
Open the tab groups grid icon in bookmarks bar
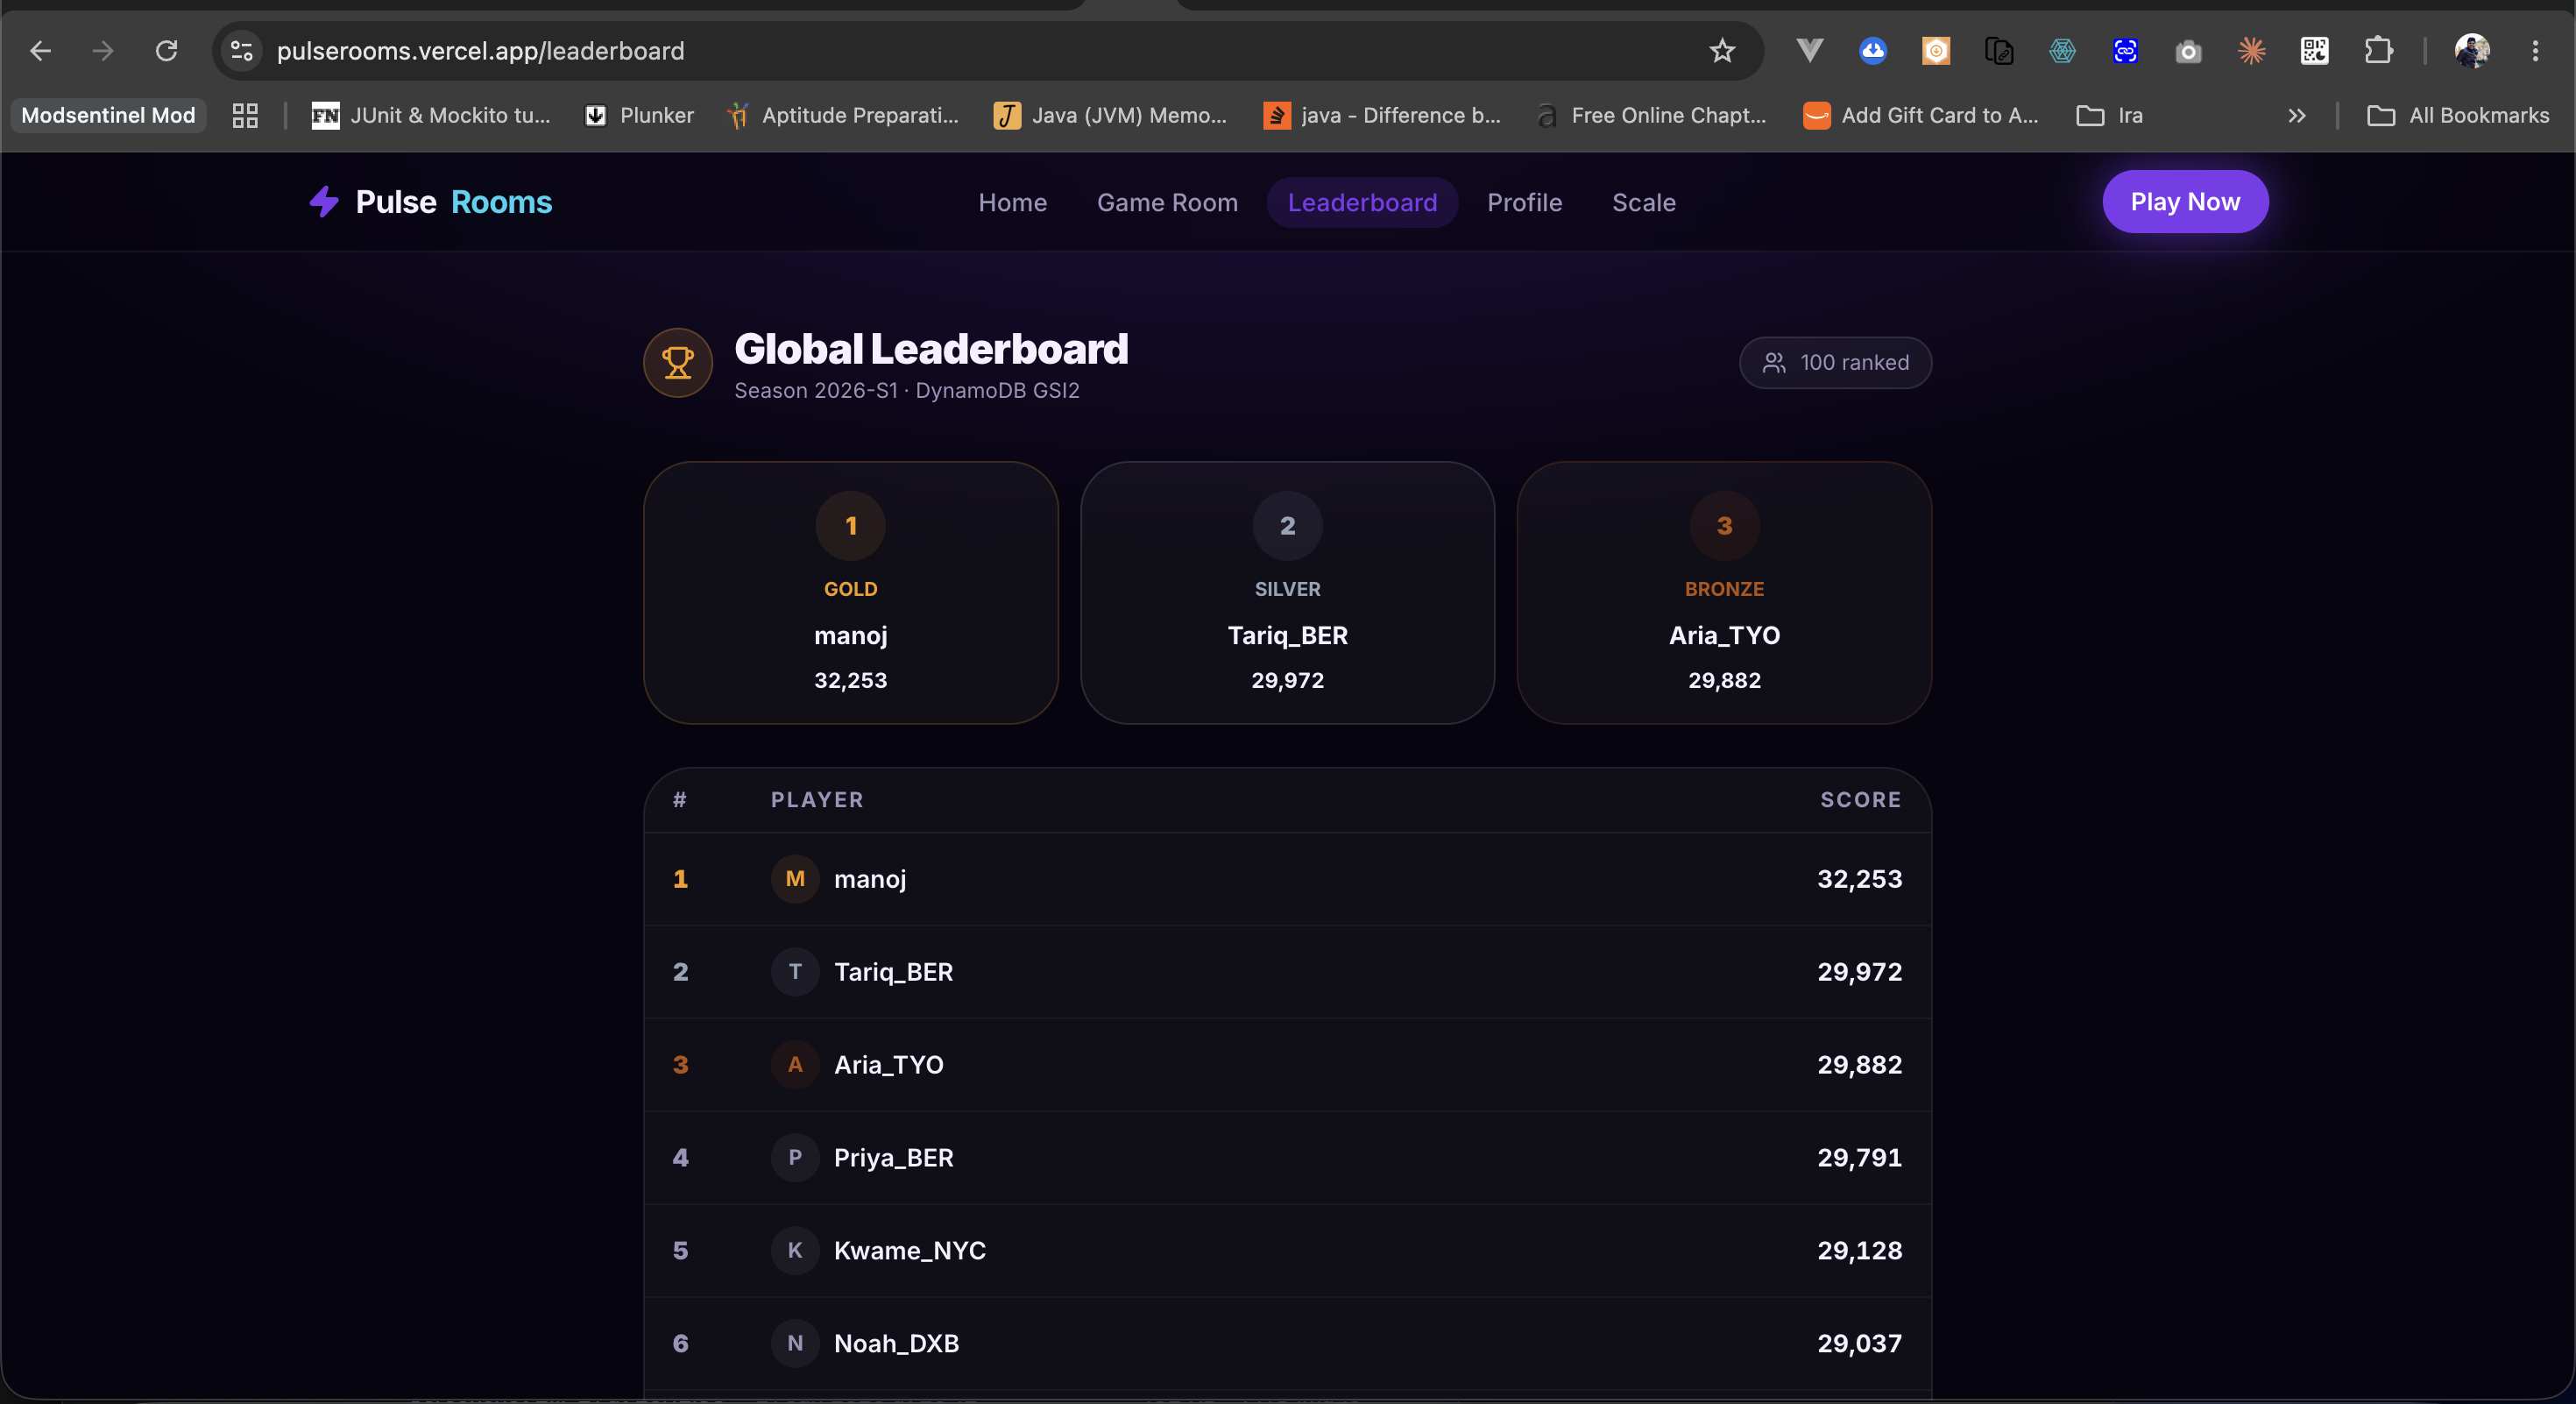[245, 116]
